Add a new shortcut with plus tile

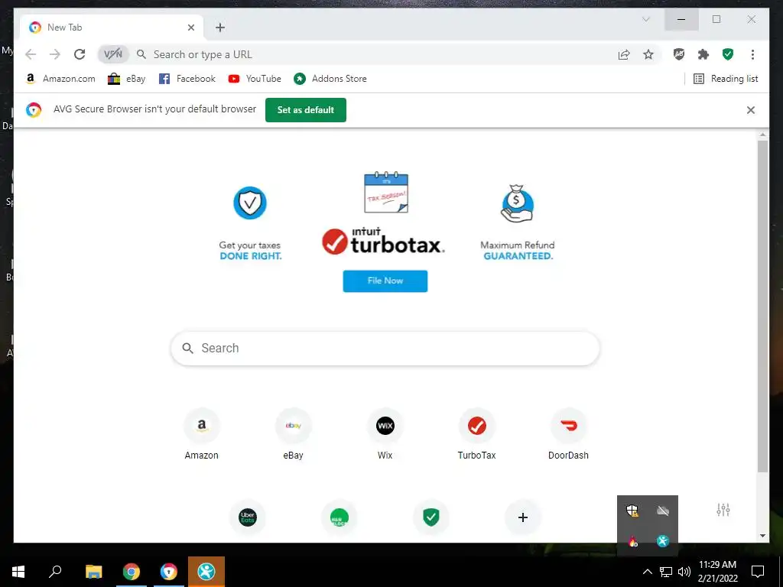pos(523,517)
